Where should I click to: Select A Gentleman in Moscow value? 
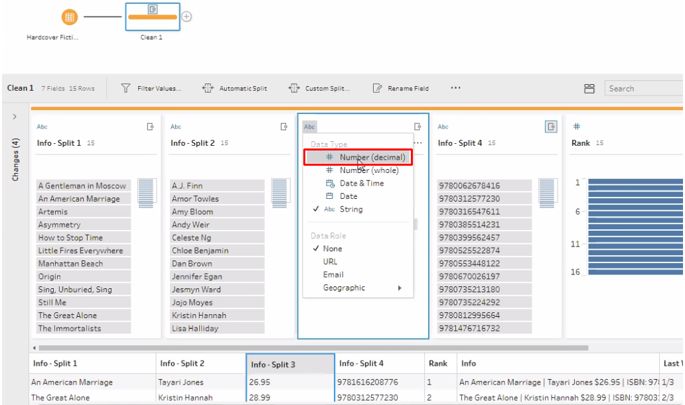coord(84,186)
